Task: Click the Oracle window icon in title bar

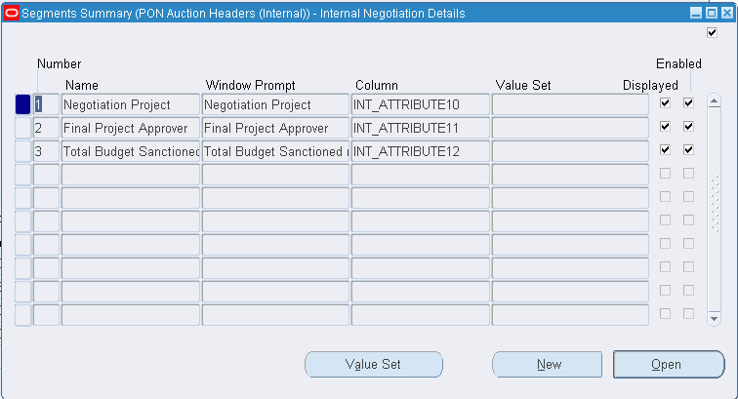Action: click(x=11, y=13)
